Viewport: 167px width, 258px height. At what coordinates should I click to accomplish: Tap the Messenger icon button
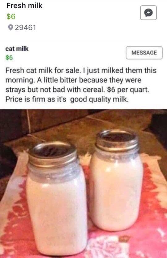click(x=148, y=13)
